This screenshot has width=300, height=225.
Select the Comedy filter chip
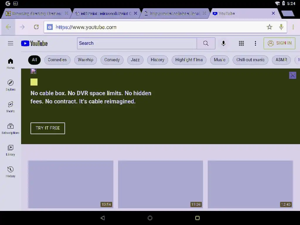(112, 60)
